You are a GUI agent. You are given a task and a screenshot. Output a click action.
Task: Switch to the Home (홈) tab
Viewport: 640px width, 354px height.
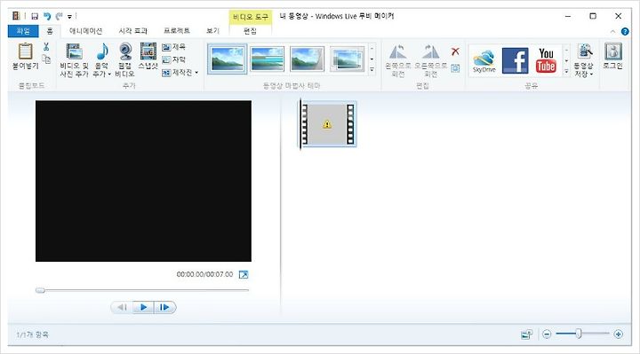(x=50, y=31)
